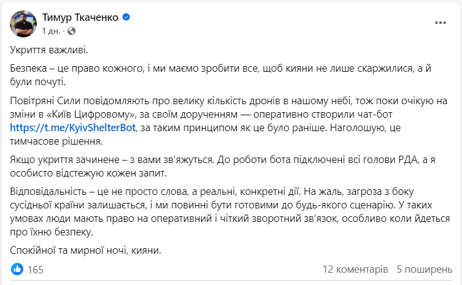Open Тимур Ткаченко's profile picture
Image resolution: width=462 pixels, height=285 pixels.
coord(24,23)
